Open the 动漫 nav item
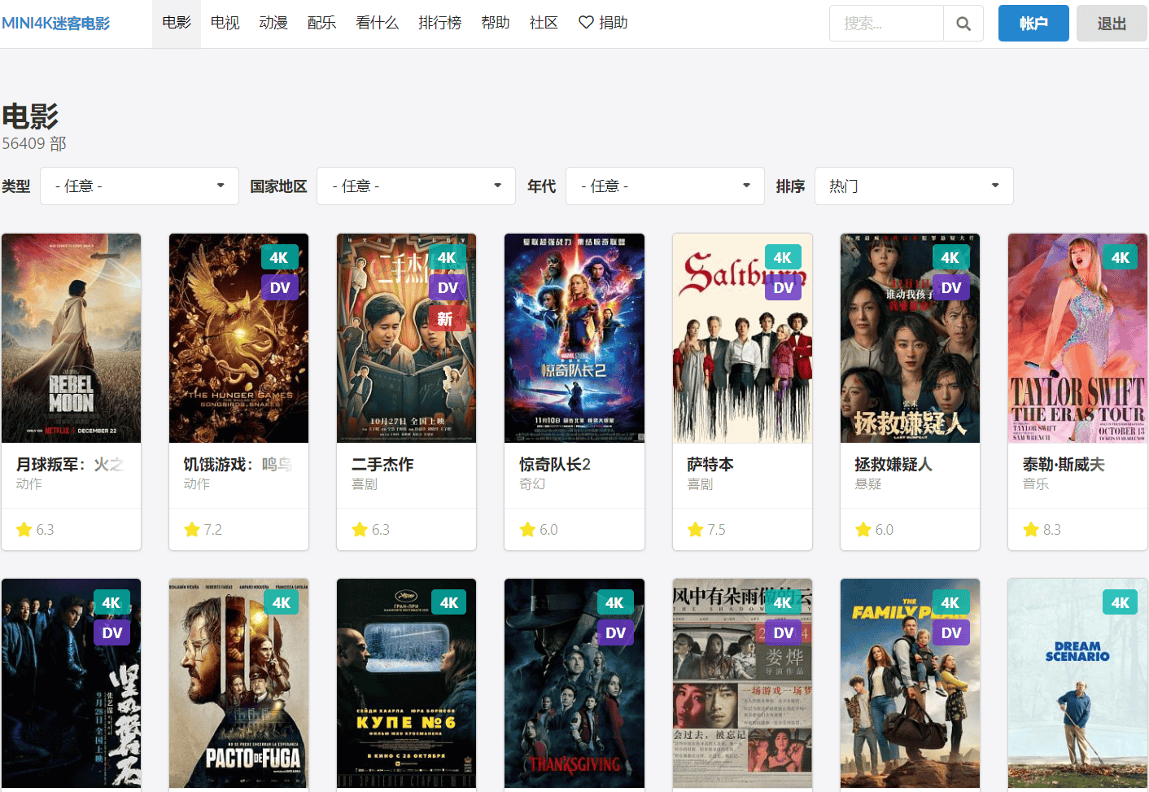 tap(273, 23)
